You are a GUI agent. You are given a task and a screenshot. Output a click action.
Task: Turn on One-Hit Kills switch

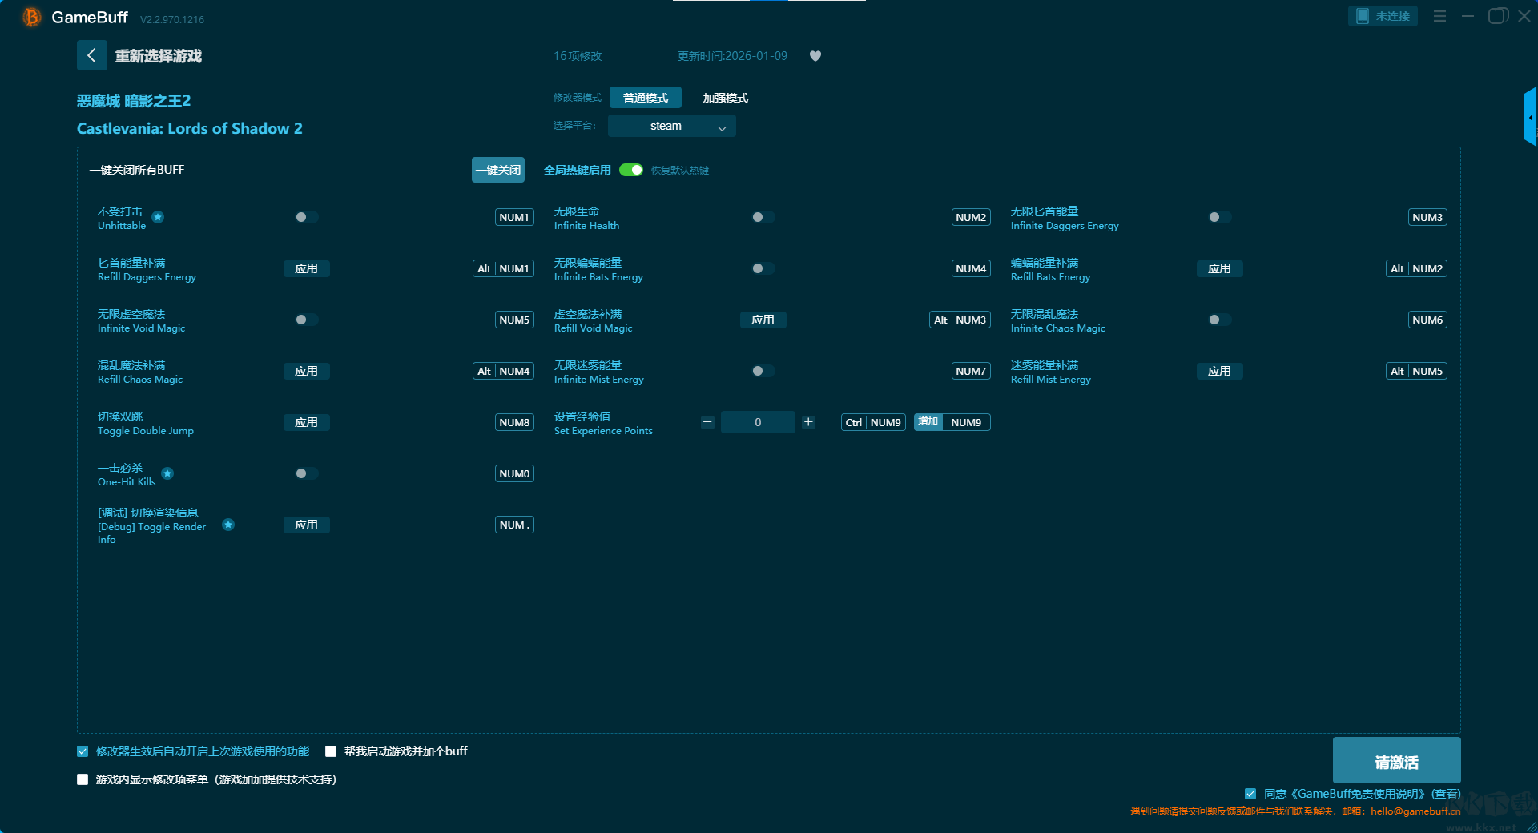[x=306, y=473]
